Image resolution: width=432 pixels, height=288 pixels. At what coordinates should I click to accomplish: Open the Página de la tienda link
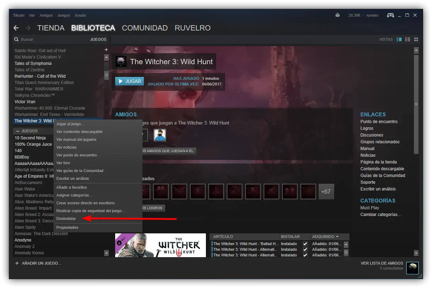pyautogui.click(x=378, y=162)
